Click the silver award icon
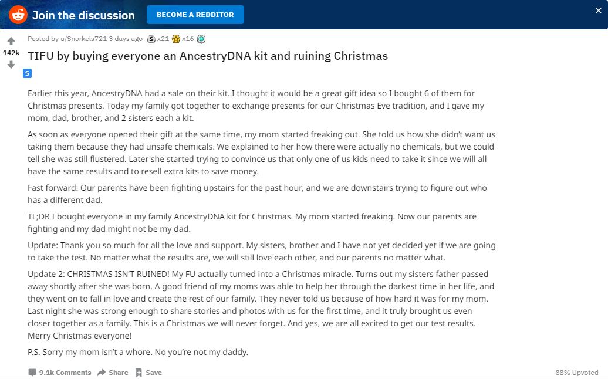The width and height of the screenshot is (608, 379). pos(151,39)
